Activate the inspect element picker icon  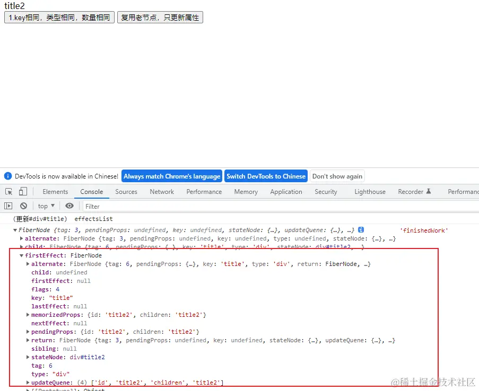click(9, 192)
